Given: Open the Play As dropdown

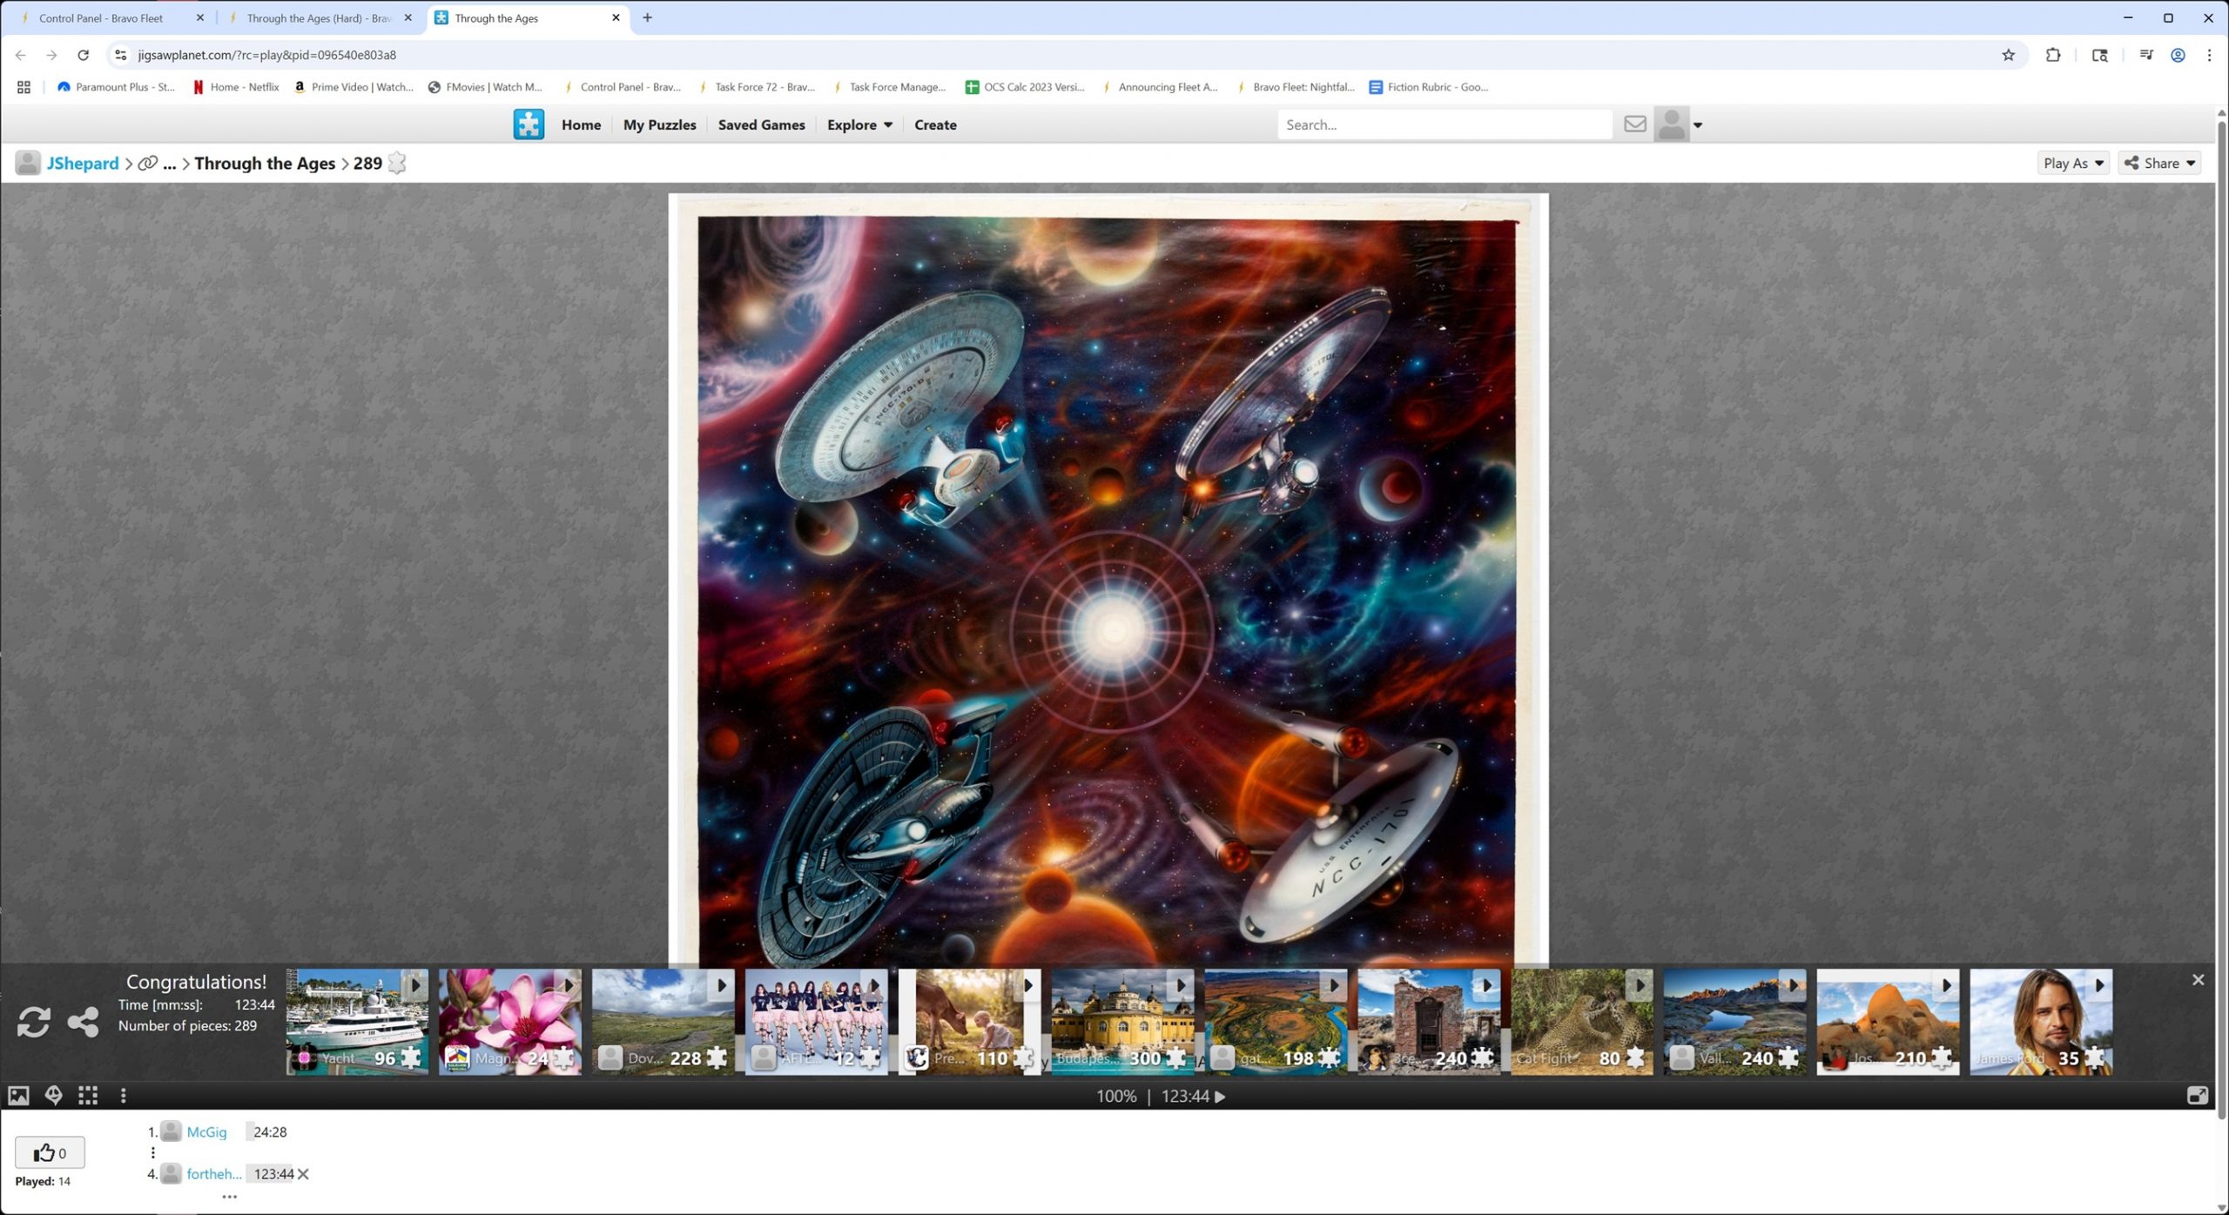Looking at the screenshot, I should point(2073,163).
